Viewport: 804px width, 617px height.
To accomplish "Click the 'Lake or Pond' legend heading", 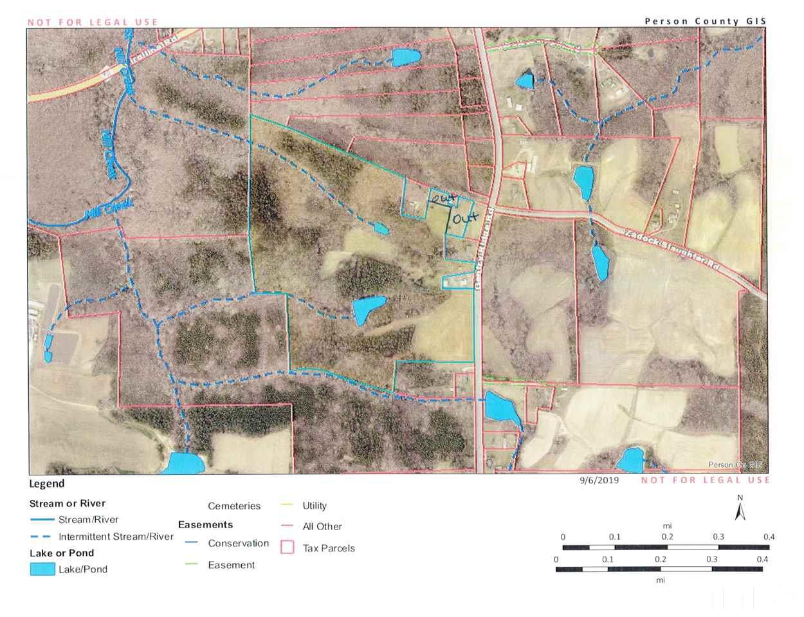I will (x=62, y=553).
